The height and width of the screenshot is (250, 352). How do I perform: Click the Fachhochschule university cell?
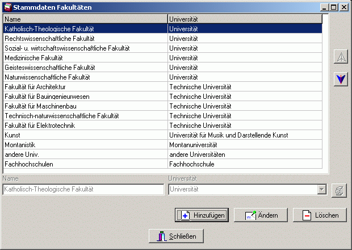pyautogui.click(x=245, y=164)
